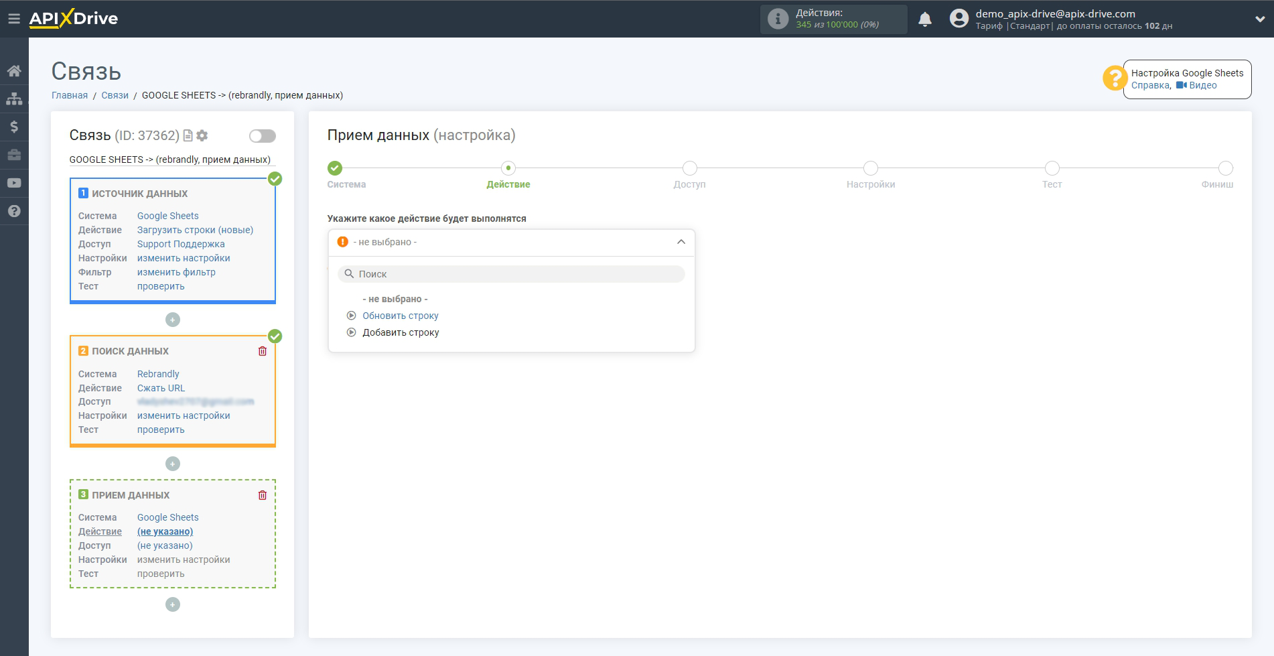Click the actions info icon

778,19
